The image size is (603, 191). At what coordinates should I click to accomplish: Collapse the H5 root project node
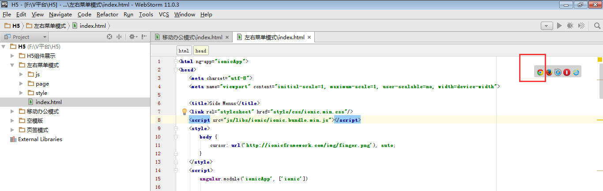point(4,46)
